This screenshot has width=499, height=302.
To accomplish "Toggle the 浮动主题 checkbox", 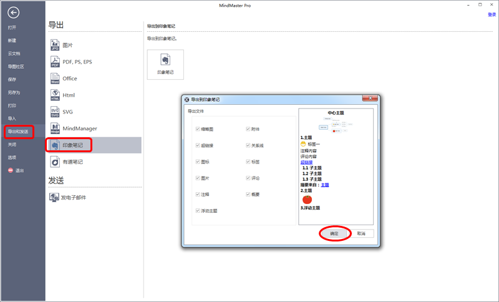I will pyautogui.click(x=198, y=211).
